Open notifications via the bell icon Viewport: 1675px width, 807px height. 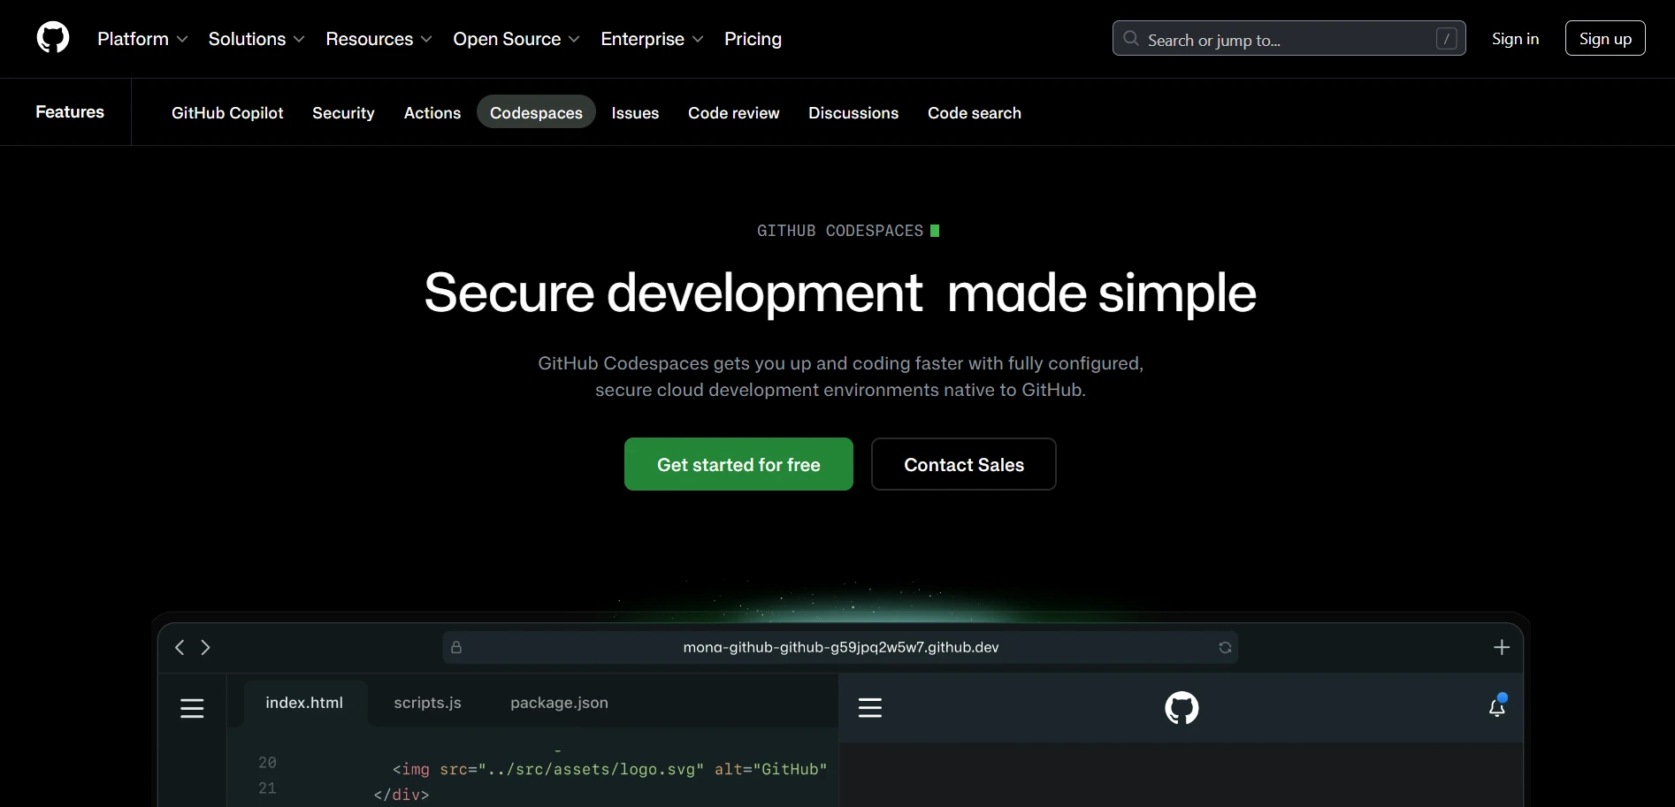(1497, 708)
